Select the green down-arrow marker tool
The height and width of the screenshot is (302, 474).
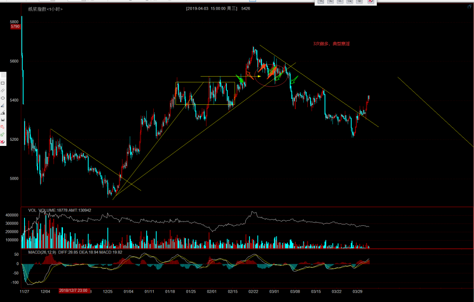pos(2,134)
